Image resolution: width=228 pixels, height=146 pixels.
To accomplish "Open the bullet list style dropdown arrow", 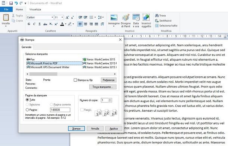I will (95, 18).
